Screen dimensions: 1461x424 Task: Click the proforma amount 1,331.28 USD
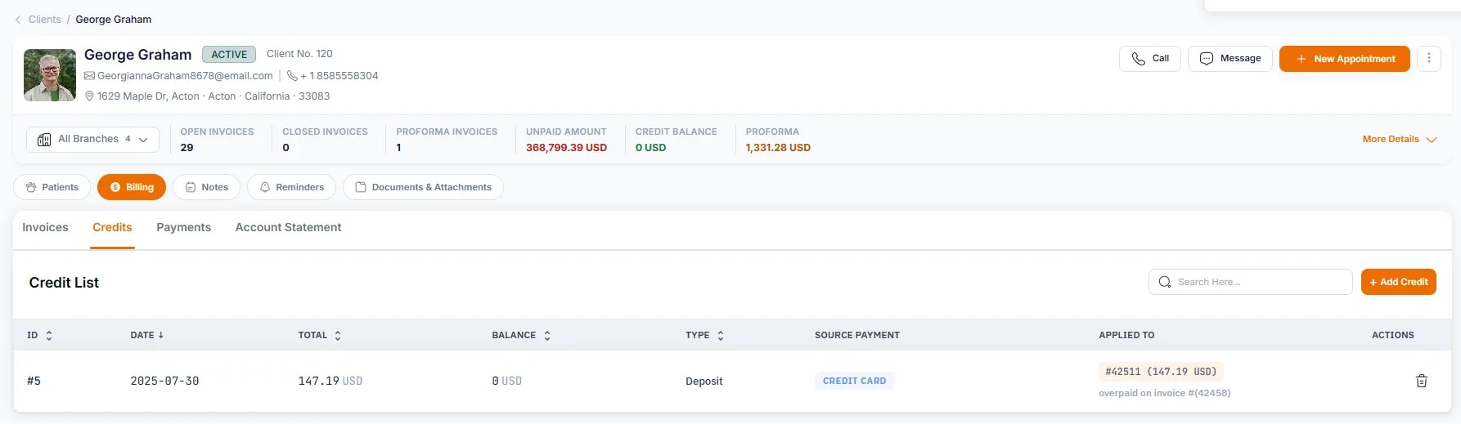(778, 148)
